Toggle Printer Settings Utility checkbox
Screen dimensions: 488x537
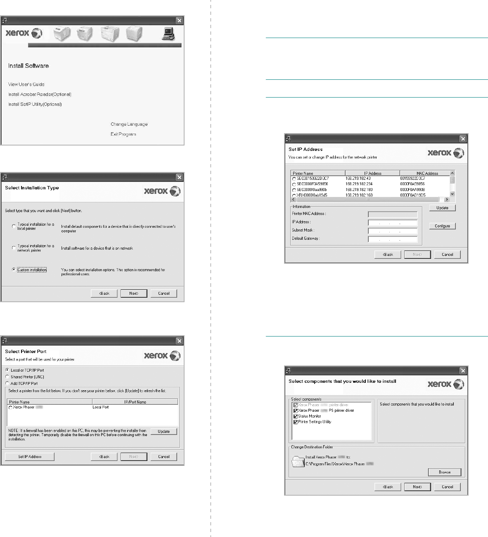[x=296, y=422]
